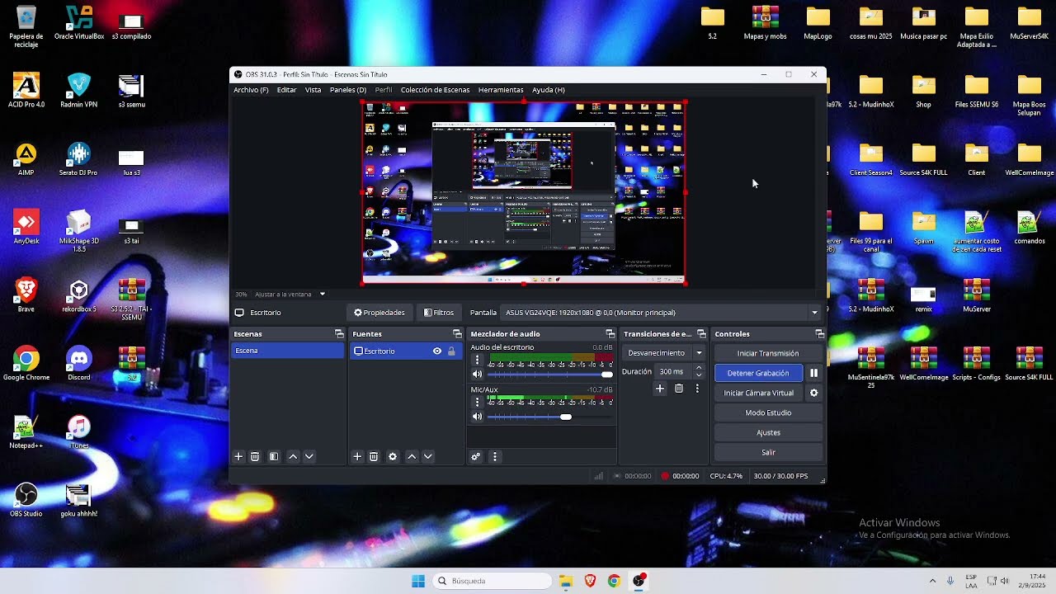Open Desvanecimiento transition type dropdown
Screen dimensions: 1056x594
pos(664,353)
